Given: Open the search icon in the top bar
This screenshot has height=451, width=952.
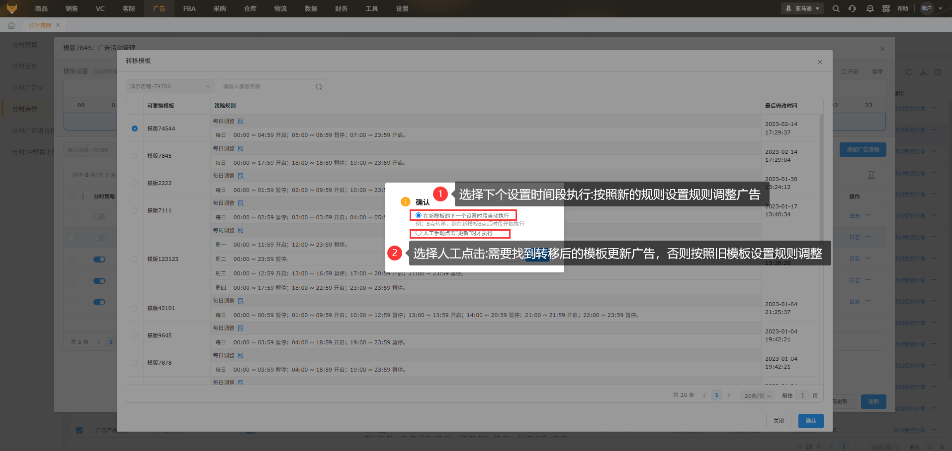Looking at the screenshot, I should point(836,8).
